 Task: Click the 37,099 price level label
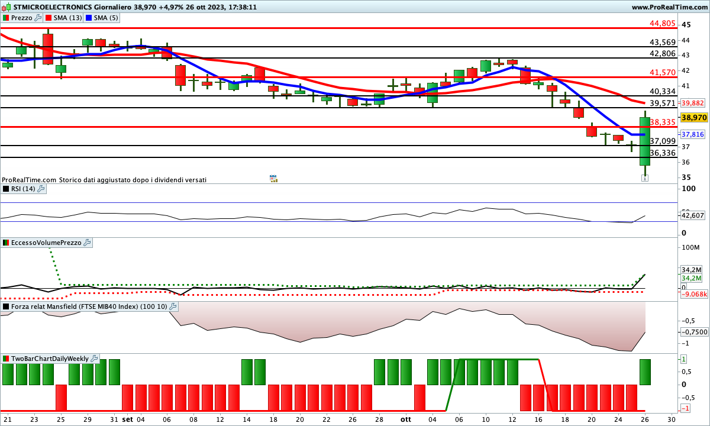click(662, 141)
